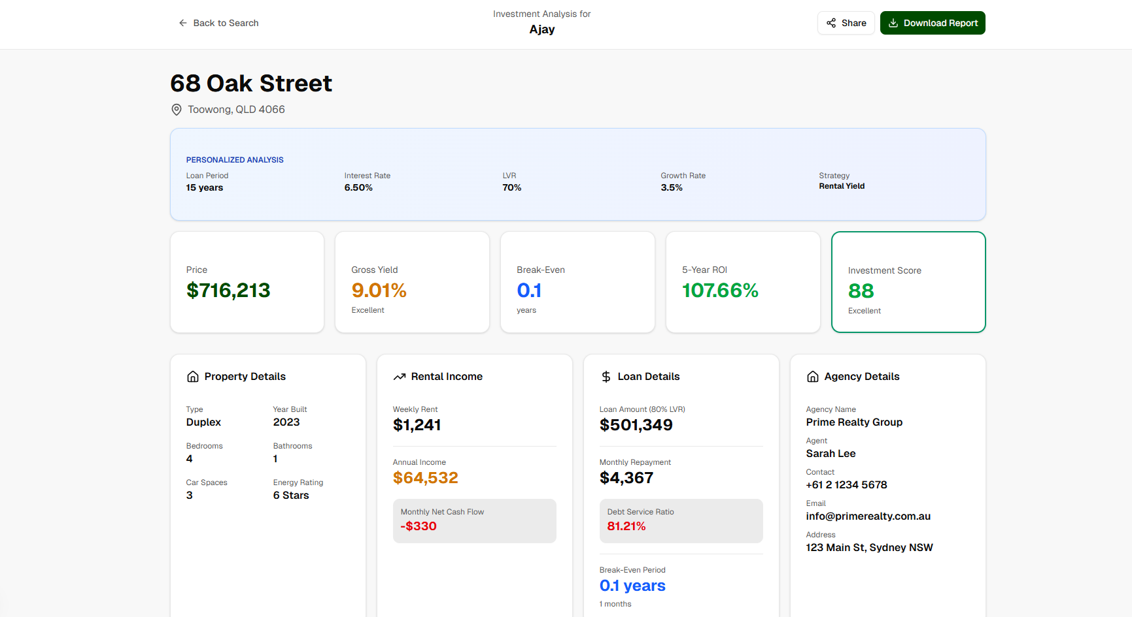Image resolution: width=1132 pixels, height=617 pixels.
Task: Click the trending arrow icon for Rental Income
Action: (400, 377)
